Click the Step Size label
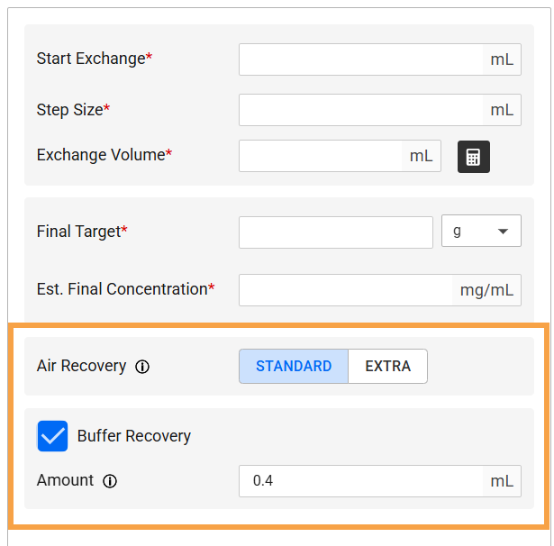The width and height of the screenshot is (554, 546). coord(69,110)
